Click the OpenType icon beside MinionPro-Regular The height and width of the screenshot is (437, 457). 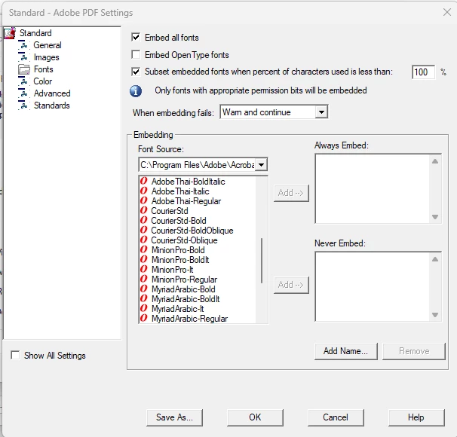[144, 280]
